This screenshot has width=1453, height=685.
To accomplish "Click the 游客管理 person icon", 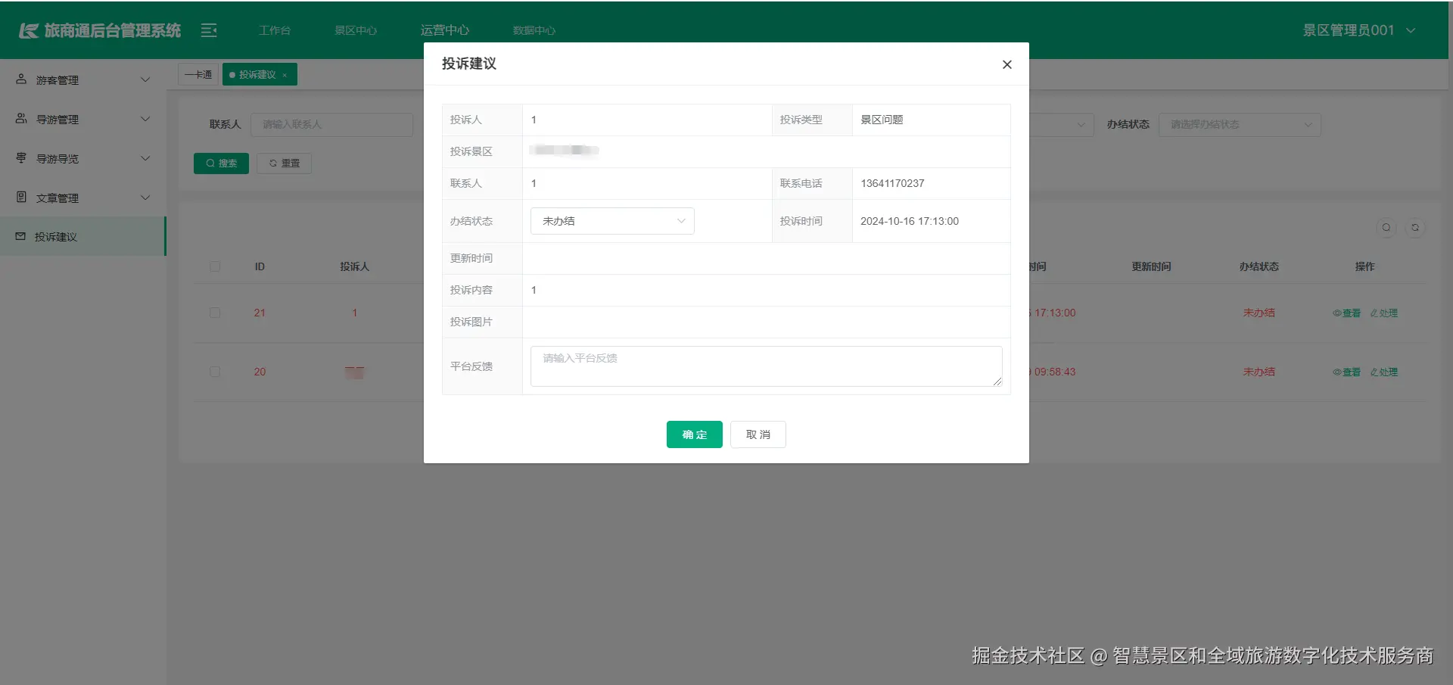I will tap(20, 79).
